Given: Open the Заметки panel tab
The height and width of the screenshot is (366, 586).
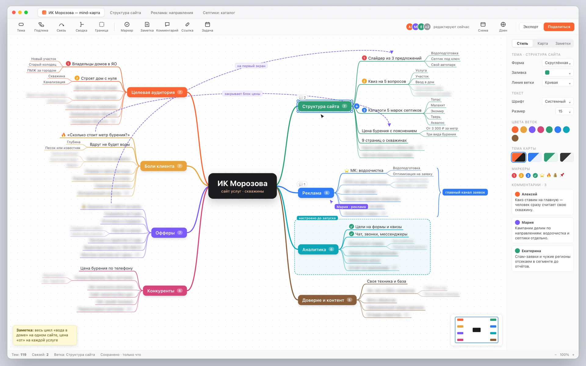Looking at the screenshot, I should click(563, 43).
